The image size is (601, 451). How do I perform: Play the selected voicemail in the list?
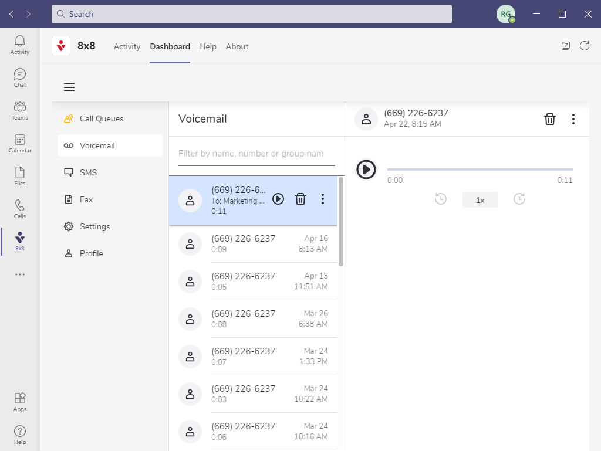pos(278,199)
